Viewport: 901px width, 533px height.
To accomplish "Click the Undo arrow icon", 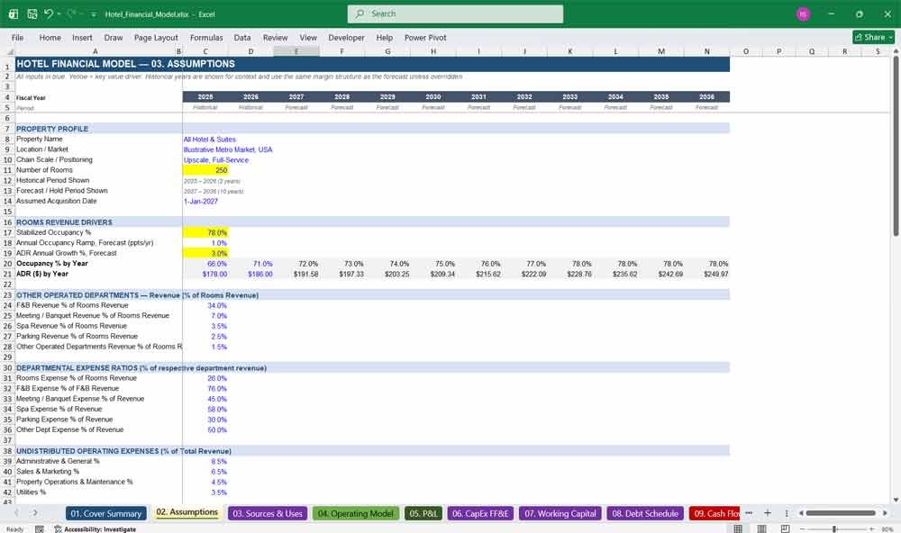I will coord(49,14).
